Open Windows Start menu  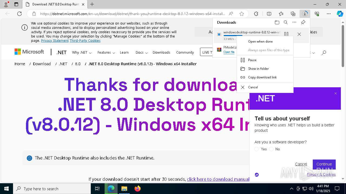[x=6, y=189]
